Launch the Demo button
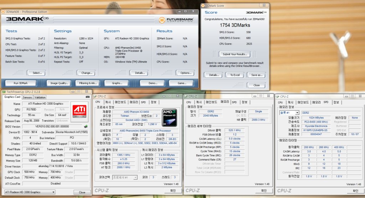 [x=153, y=83]
